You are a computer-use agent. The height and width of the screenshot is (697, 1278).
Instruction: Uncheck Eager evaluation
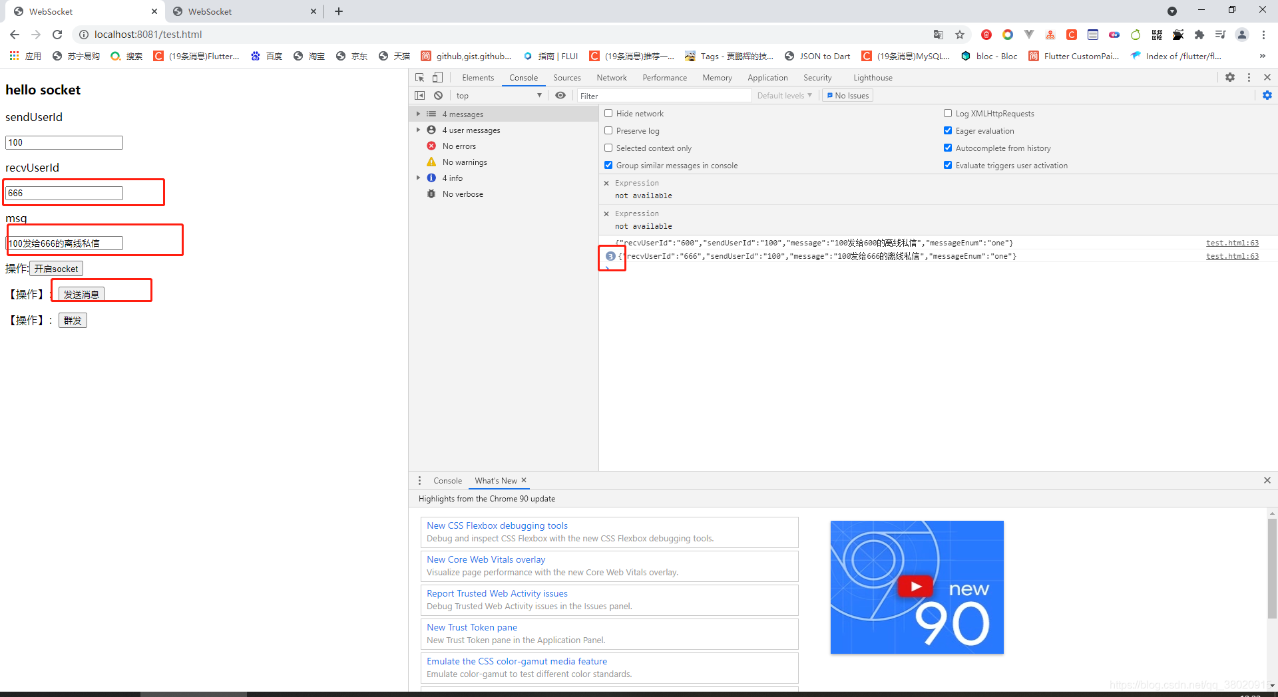tap(948, 131)
